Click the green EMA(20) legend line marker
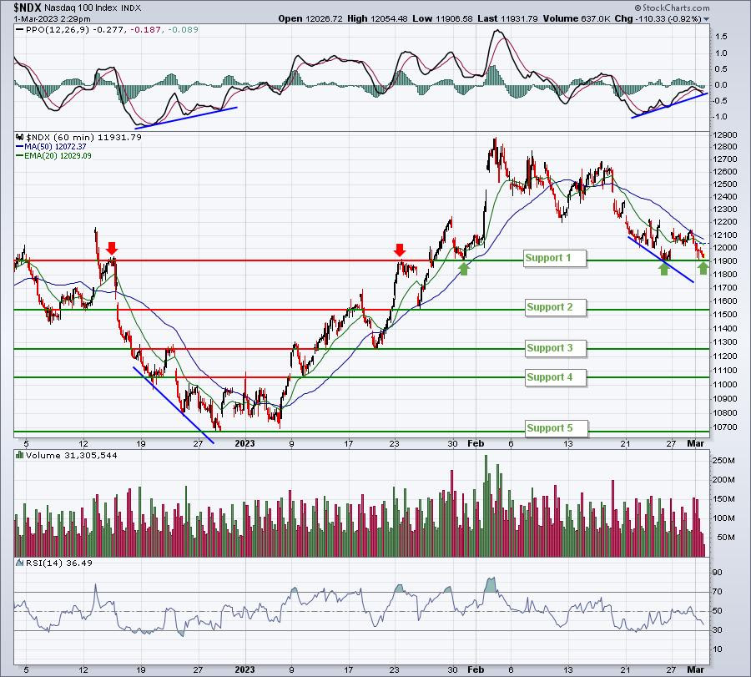 [19, 156]
